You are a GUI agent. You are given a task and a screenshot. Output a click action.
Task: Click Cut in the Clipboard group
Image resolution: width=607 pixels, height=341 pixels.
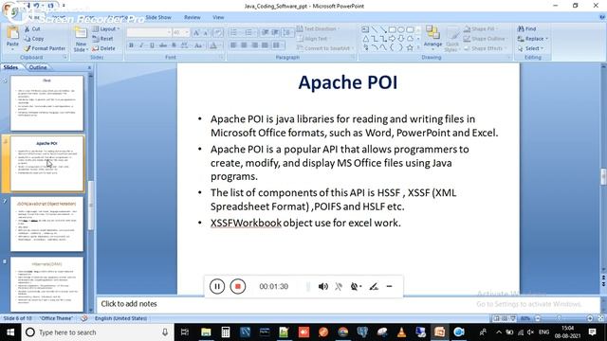32,29
